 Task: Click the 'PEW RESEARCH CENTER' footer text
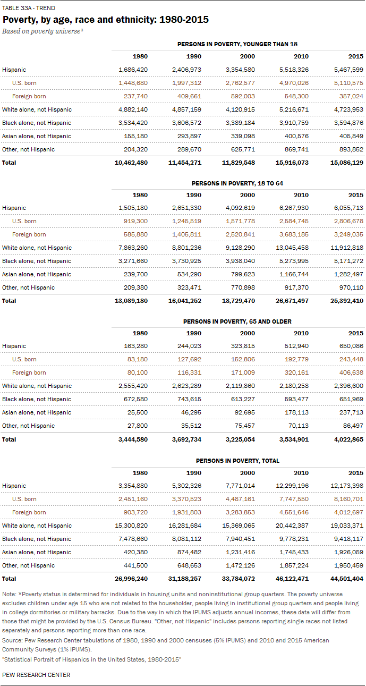[x=36, y=675]
